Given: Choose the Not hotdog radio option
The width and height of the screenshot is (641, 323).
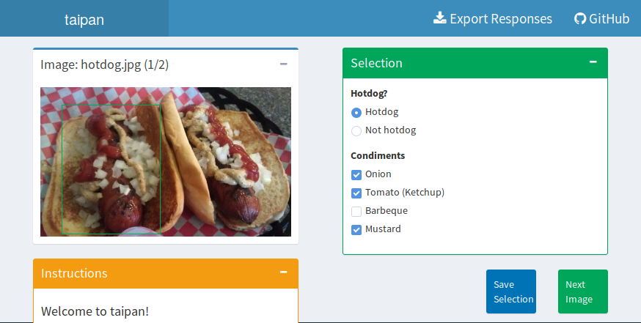Looking at the screenshot, I should (x=356, y=131).
